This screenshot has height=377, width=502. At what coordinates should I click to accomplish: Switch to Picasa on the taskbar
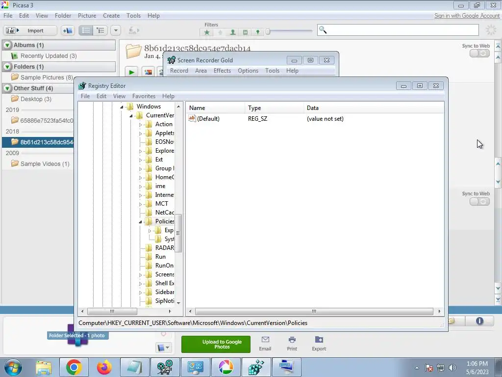(x=226, y=367)
